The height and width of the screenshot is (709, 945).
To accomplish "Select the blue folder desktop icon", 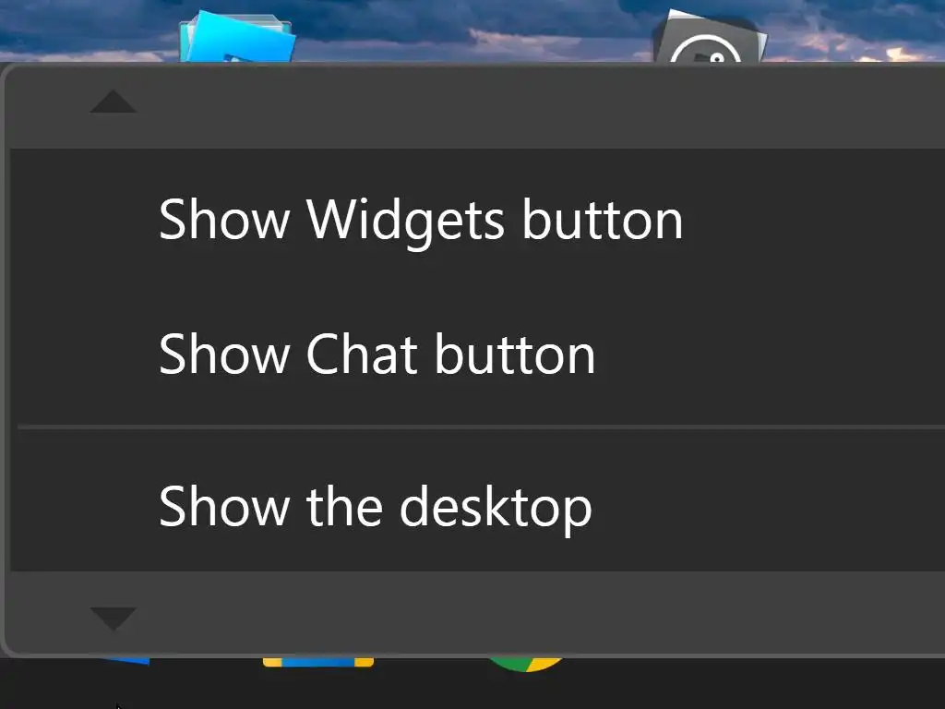I will pyautogui.click(x=237, y=37).
